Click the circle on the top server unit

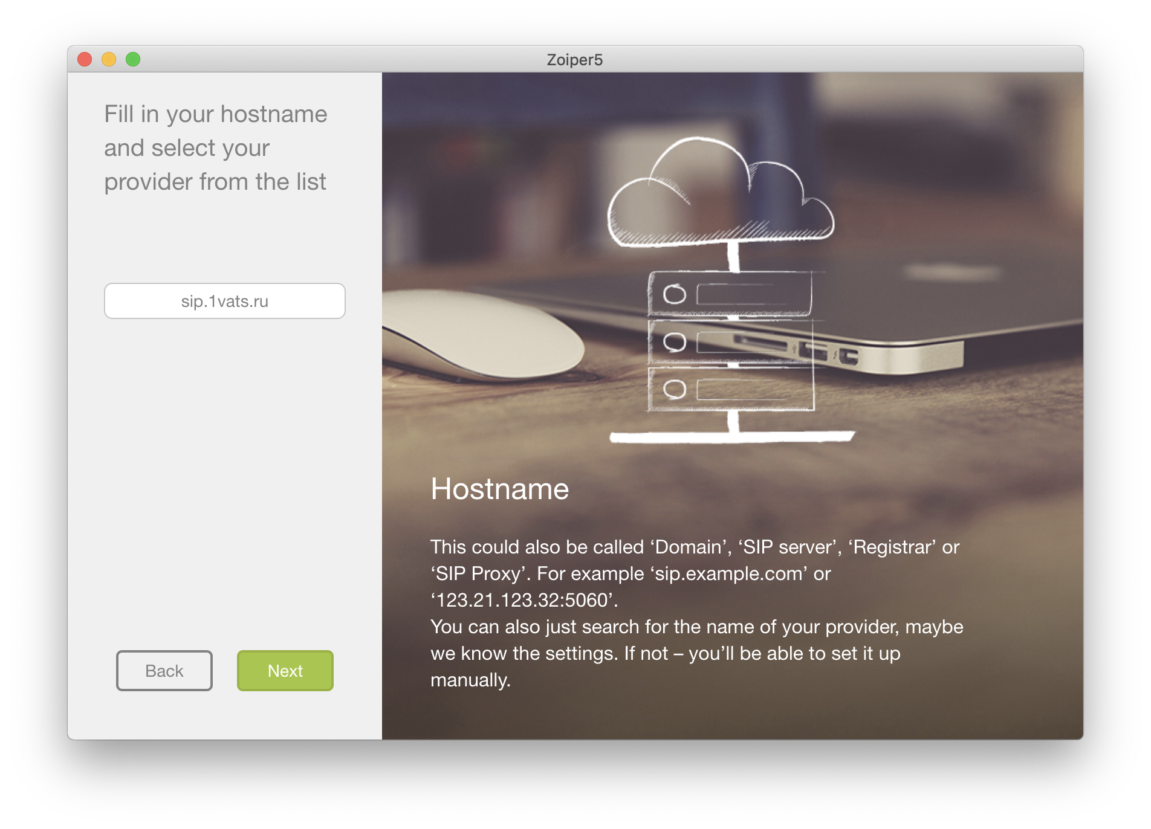click(674, 294)
